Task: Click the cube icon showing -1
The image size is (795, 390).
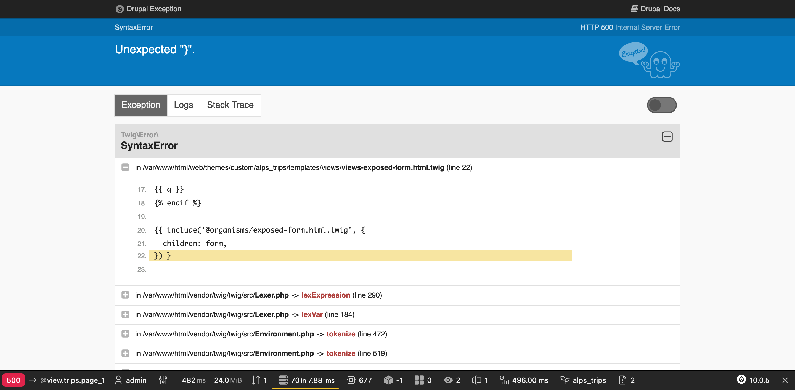Action: [x=388, y=380]
